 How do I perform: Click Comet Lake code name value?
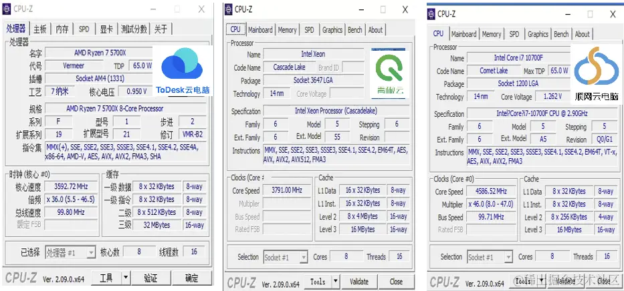point(494,71)
